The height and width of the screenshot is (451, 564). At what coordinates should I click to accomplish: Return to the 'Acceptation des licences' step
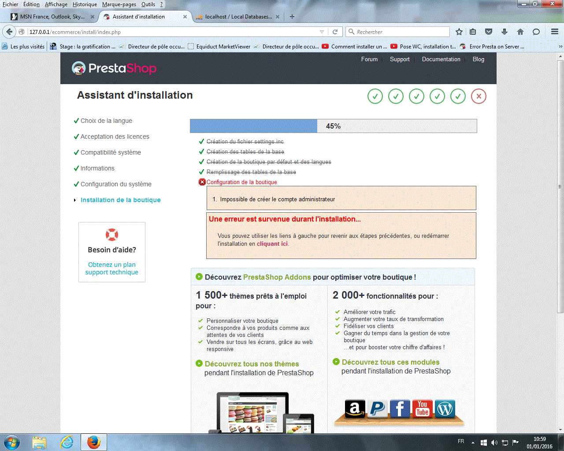pyautogui.click(x=115, y=137)
